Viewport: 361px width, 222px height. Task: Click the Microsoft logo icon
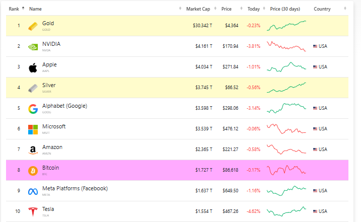33,129
